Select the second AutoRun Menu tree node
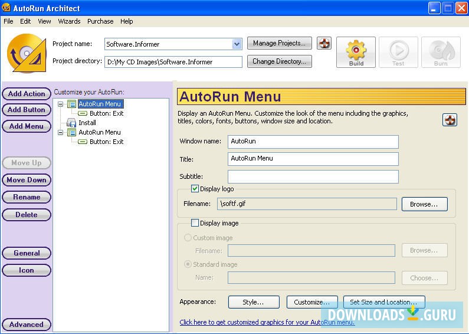The height and width of the screenshot is (334, 469). (x=100, y=132)
